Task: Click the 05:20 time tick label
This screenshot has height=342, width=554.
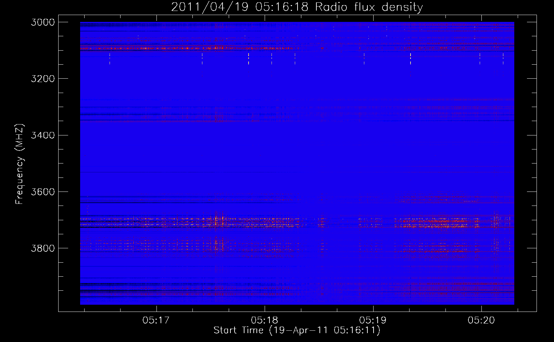Action: (x=481, y=320)
